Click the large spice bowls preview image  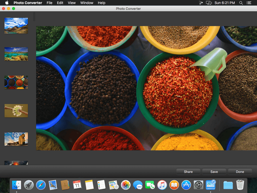click(147, 88)
